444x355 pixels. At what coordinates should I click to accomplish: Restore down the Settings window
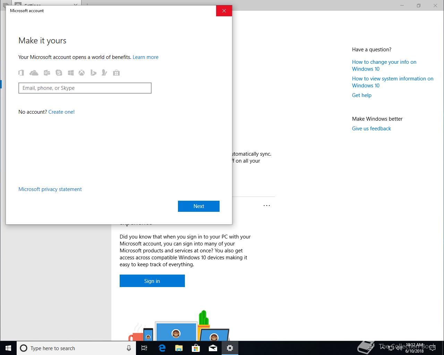419,6
